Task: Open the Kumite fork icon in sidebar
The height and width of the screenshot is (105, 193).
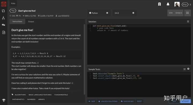Action: tap(3, 18)
